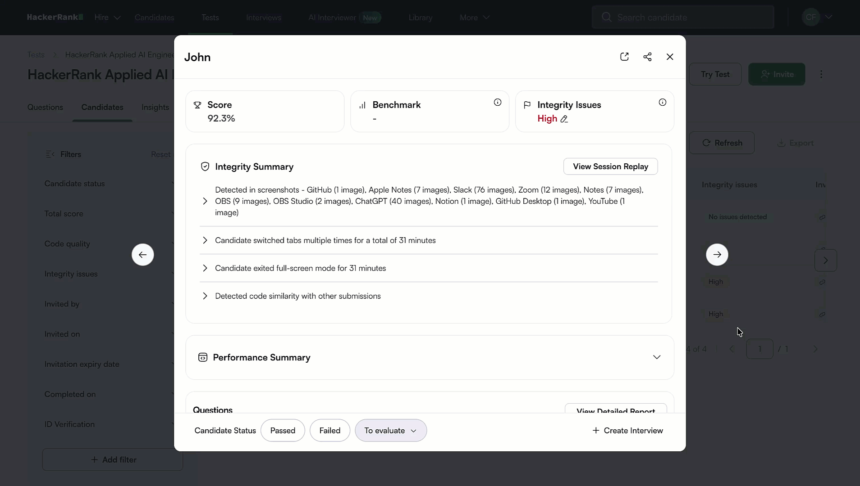This screenshot has height=486, width=860.
Task: Expand the tab switching details row
Action: click(205, 240)
